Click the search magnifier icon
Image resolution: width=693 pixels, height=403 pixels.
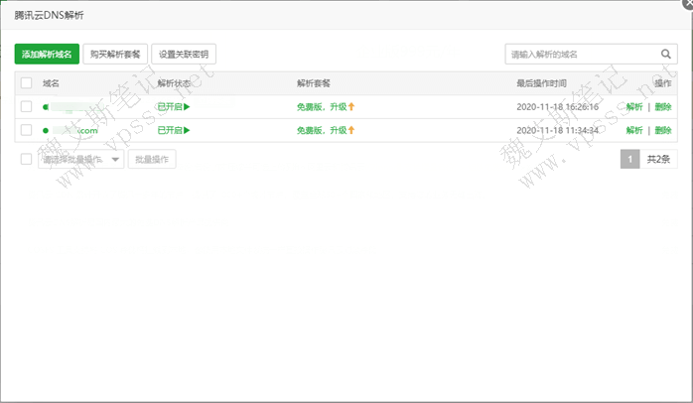[x=666, y=54]
